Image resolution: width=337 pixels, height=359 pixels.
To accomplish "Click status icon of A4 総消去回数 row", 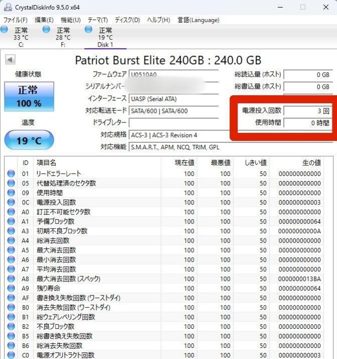I will [11, 240].
